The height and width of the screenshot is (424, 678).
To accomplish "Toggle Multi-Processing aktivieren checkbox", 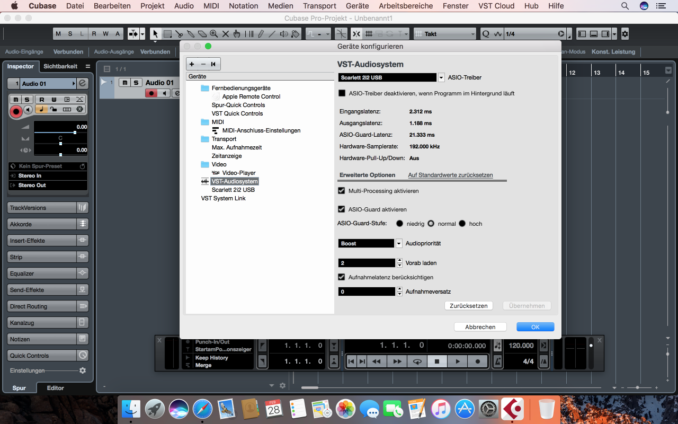I will point(342,191).
